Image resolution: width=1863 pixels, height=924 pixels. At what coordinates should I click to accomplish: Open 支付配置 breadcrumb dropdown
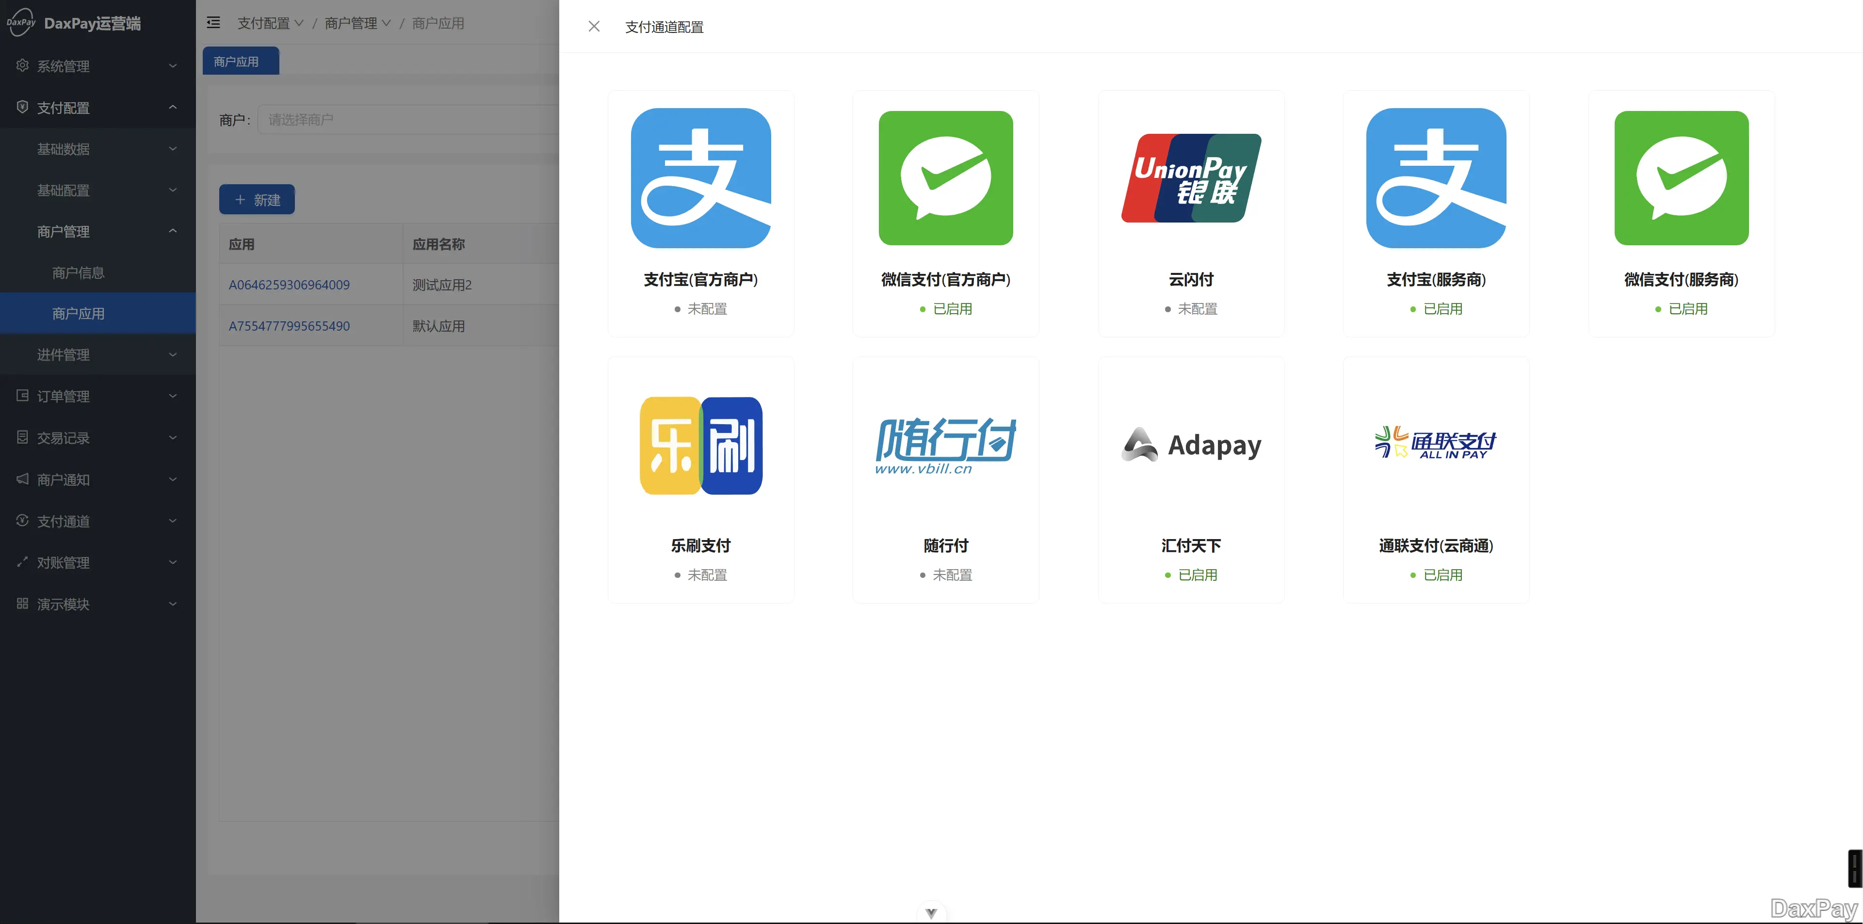click(270, 23)
